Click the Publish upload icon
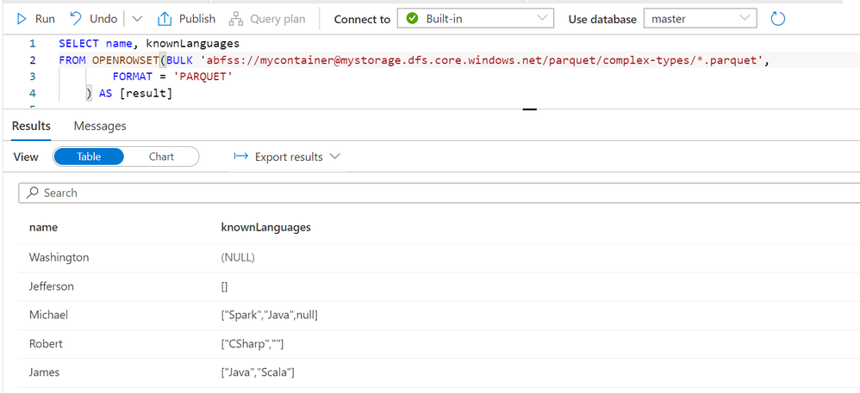 (164, 19)
